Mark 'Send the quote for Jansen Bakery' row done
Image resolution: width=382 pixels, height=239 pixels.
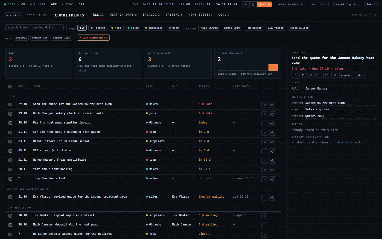[x=265, y=105]
